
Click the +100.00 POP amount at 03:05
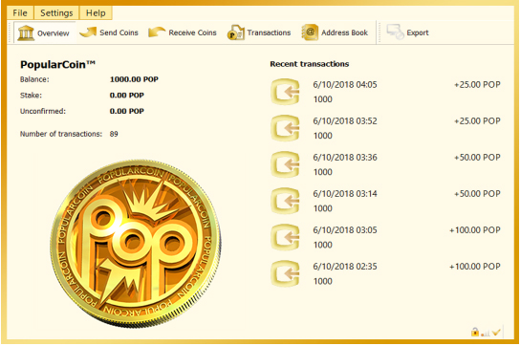point(475,230)
